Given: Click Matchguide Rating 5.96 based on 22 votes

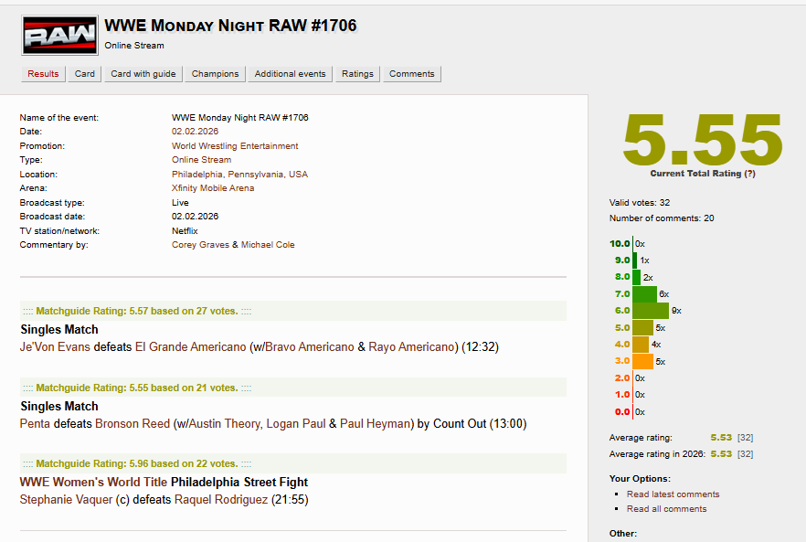Looking at the screenshot, I should (137, 463).
